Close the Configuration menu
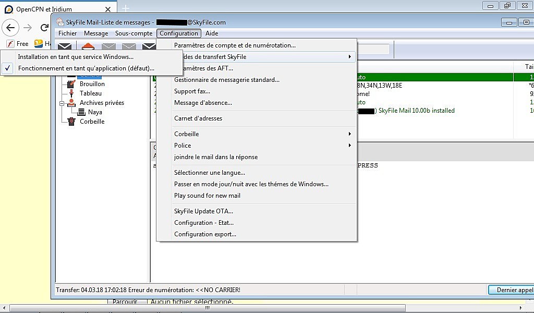The height and width of the screenshot is (313, 534). point(179,33)
